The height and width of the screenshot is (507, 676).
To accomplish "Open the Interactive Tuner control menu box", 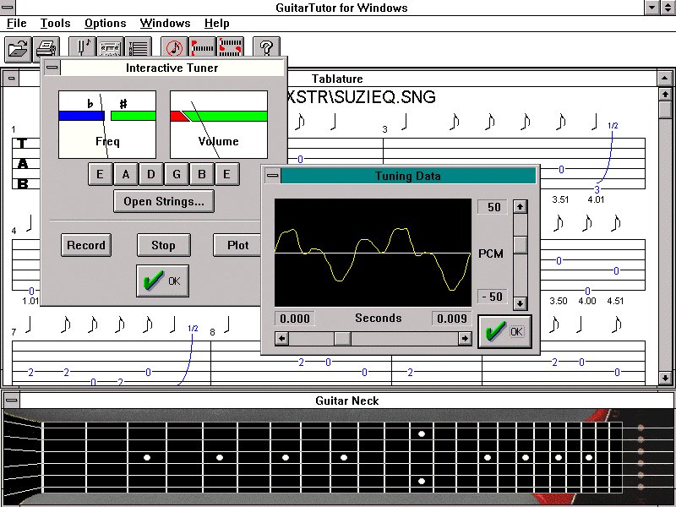I will coord(52,68).
